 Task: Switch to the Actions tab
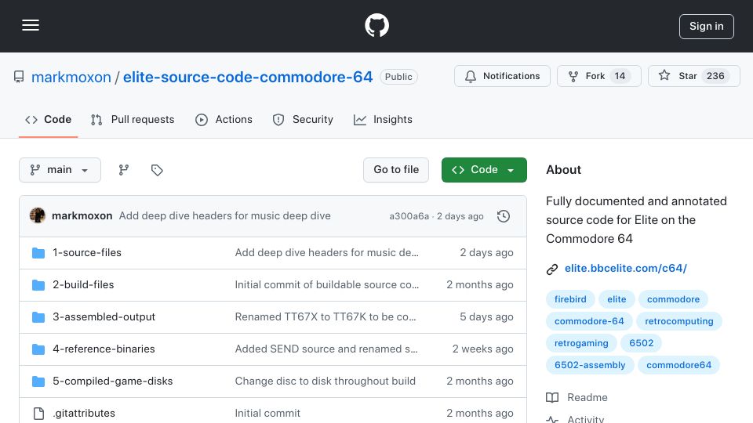224,119
